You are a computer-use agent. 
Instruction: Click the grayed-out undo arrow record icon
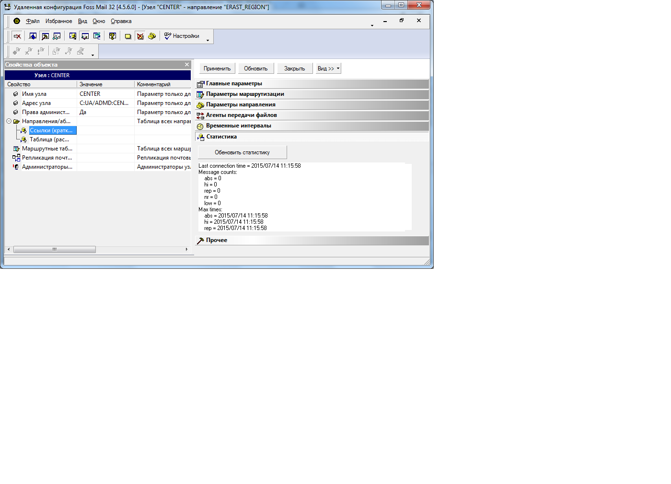click(x=69, y=51)
